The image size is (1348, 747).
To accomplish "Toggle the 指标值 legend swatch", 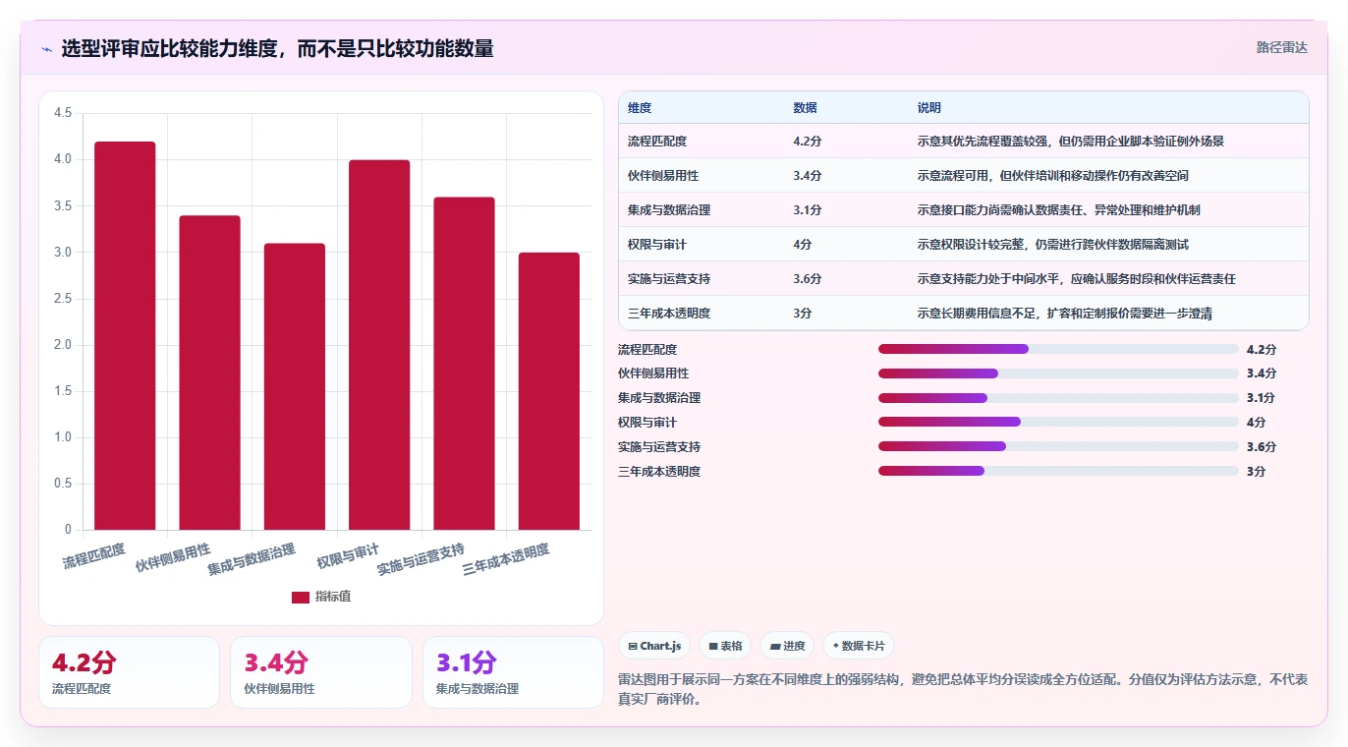I will pos(301,597).
